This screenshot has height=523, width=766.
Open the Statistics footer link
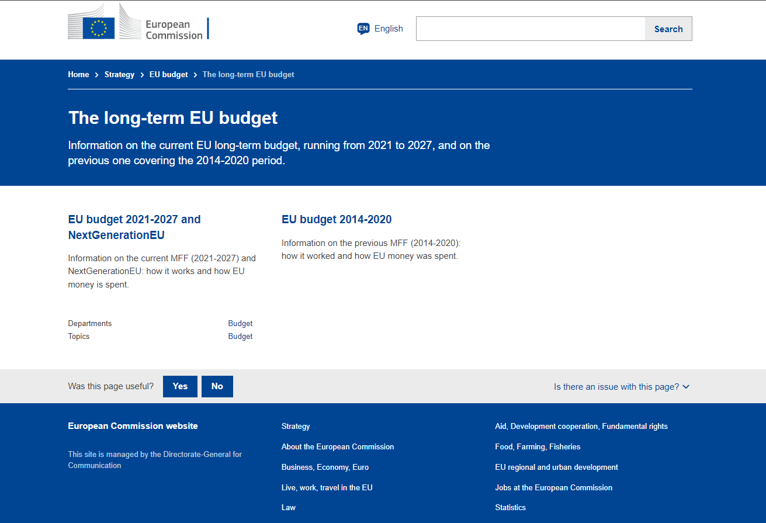[x=510, y=507]
